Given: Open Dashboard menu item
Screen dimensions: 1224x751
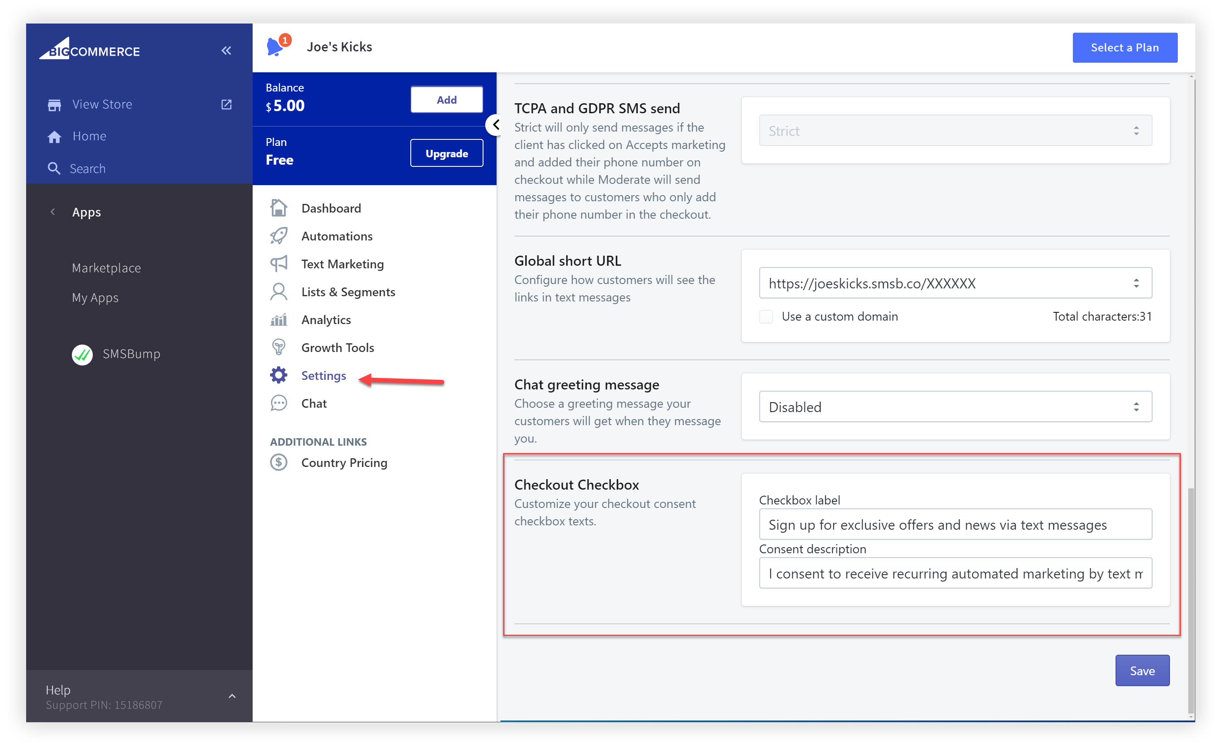Looking at the screenshot, I should tap(331, 208).
